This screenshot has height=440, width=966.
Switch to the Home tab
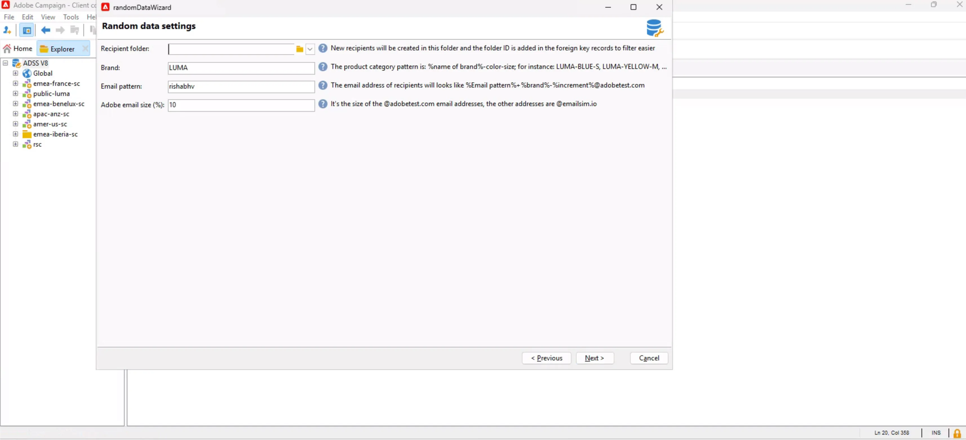[x=18, y=49]
